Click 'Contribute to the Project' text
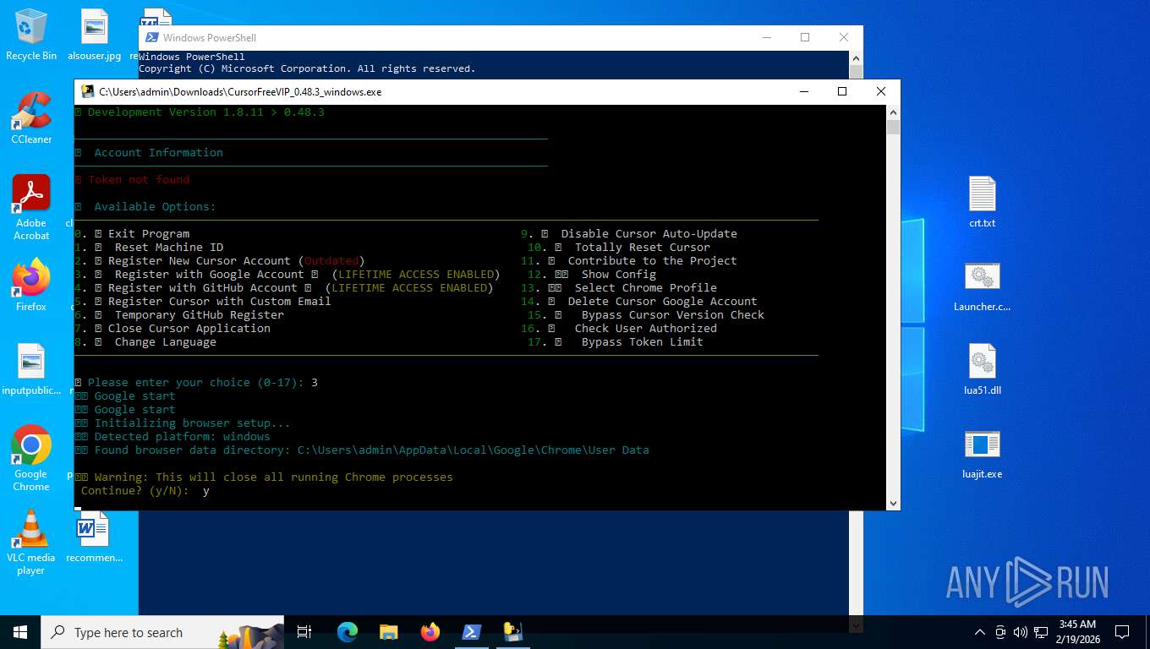The height and width of the screenshot is (649, 1150). pos(653,261)
